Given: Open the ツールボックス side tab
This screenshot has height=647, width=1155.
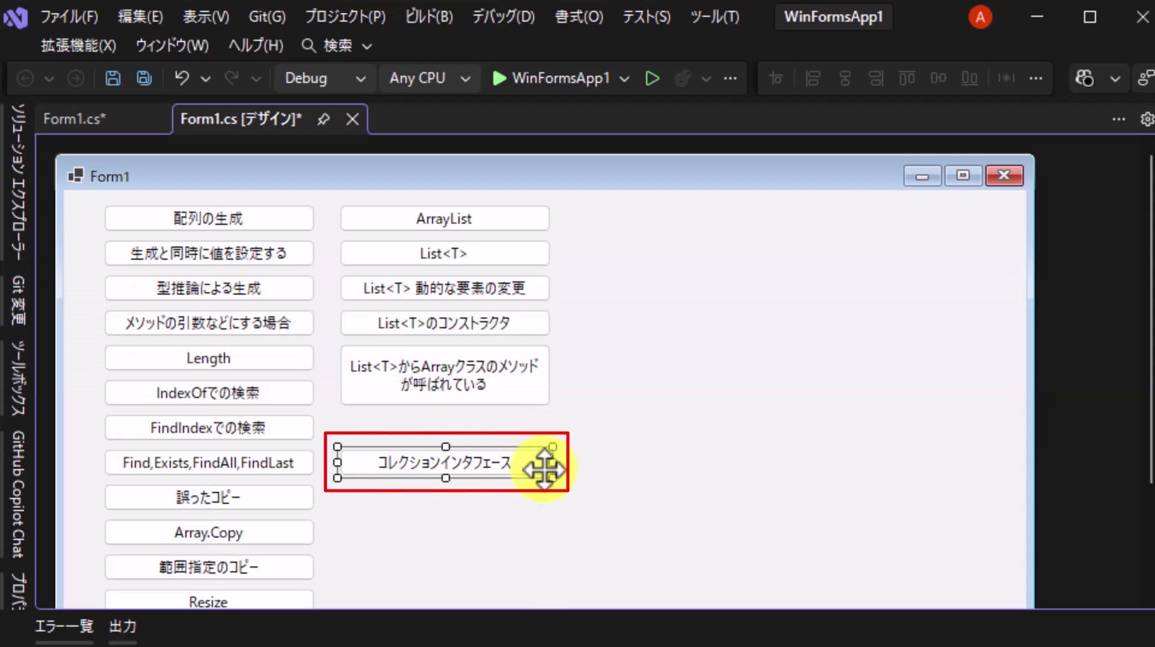Looking at the screenshot, I should (x=18, y=378).
